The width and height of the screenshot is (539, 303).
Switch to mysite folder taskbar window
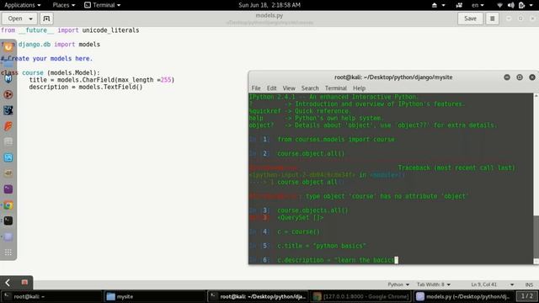tap(155, 296)
